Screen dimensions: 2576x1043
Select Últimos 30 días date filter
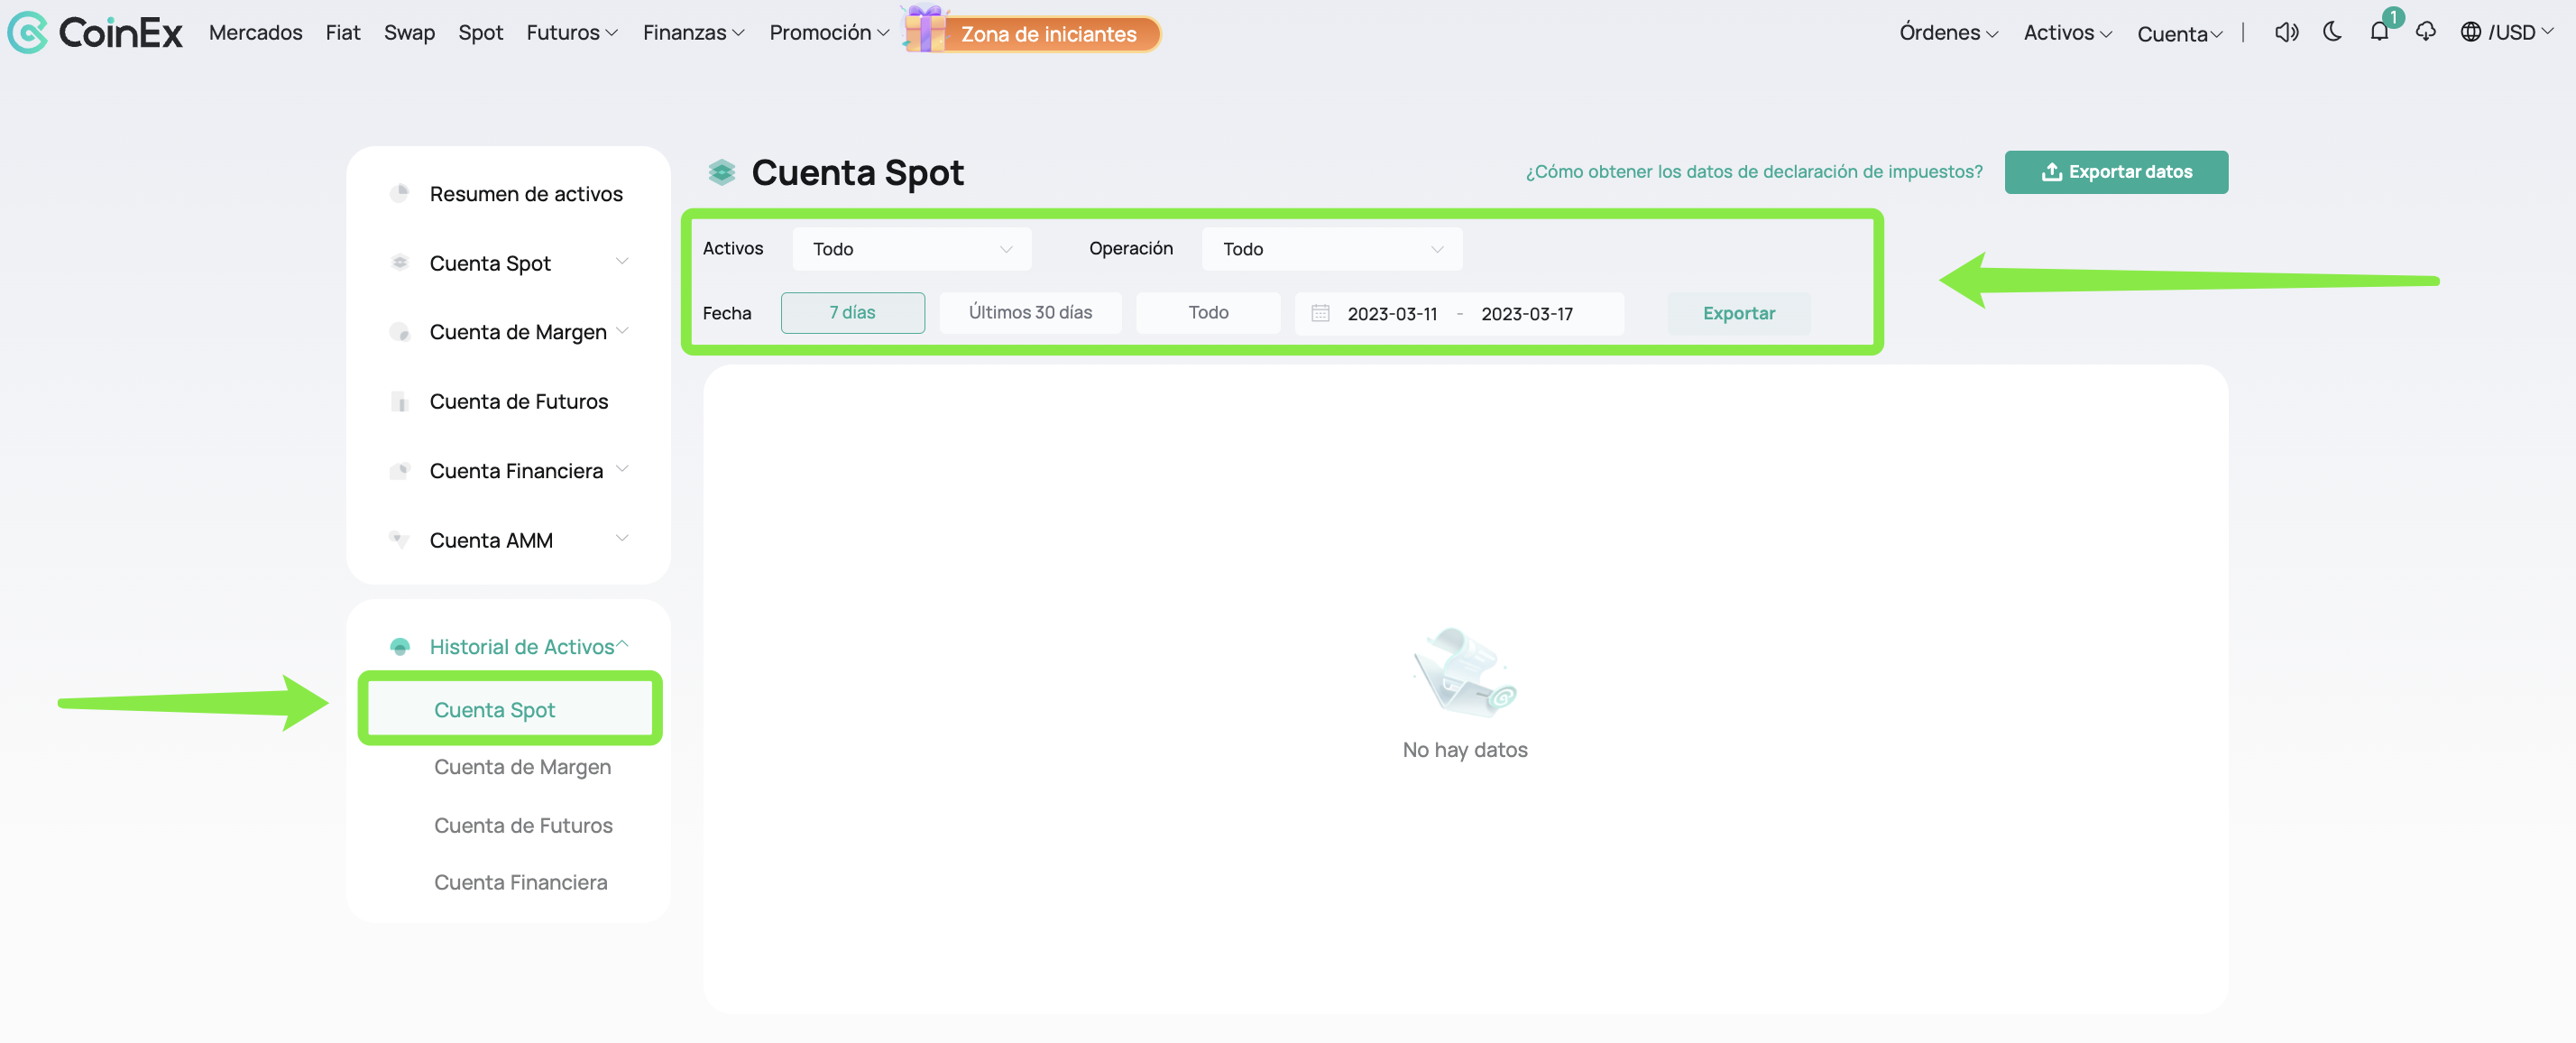coord(1030,312)
